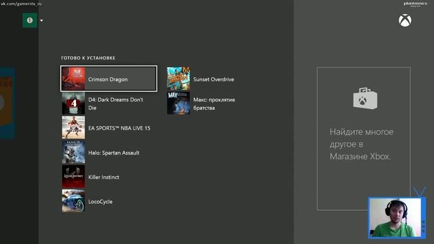Viewport: 434px width, 244px height.
Task: Select Halo: Spartan Assault title
Action: point(114,152)
